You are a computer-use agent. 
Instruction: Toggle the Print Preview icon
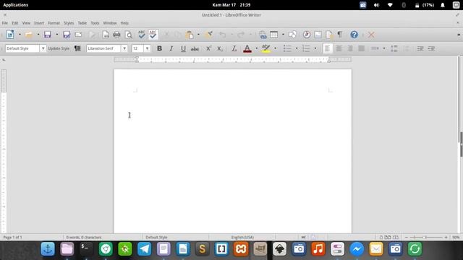pos(129,35)
